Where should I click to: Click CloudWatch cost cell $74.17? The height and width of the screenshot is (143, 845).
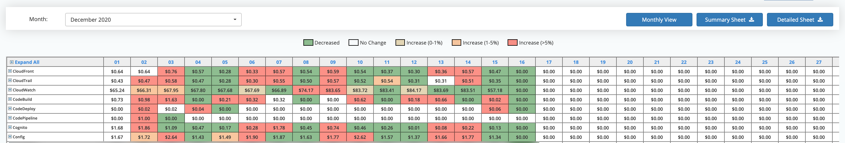coord(306,90)
